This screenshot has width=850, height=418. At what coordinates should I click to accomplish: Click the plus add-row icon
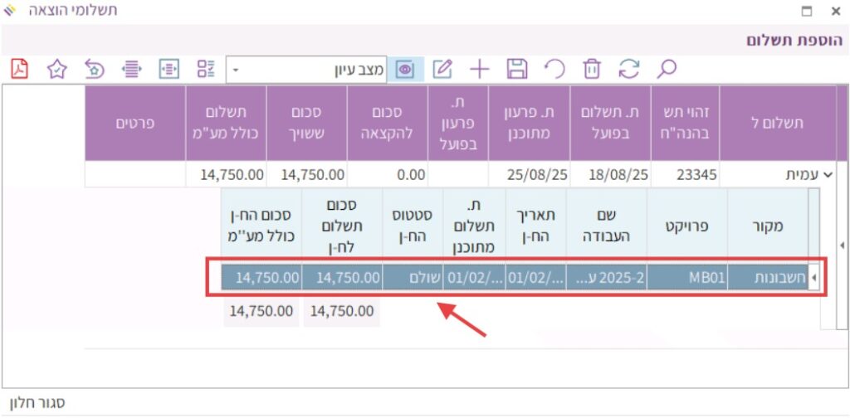[x=480, y=69]
